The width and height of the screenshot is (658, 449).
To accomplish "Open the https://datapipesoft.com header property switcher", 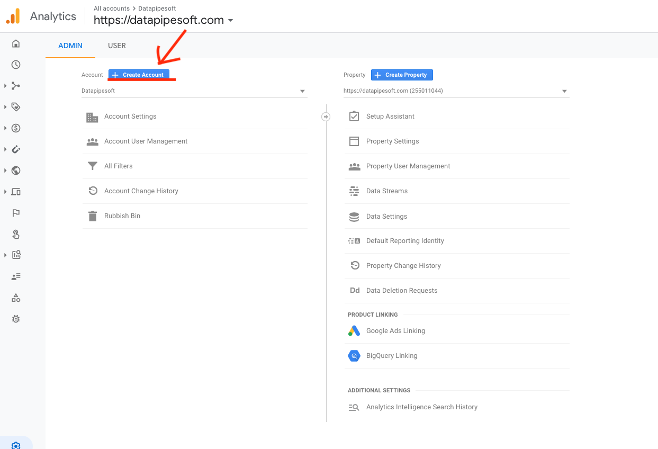I will [x=164, y=20].
